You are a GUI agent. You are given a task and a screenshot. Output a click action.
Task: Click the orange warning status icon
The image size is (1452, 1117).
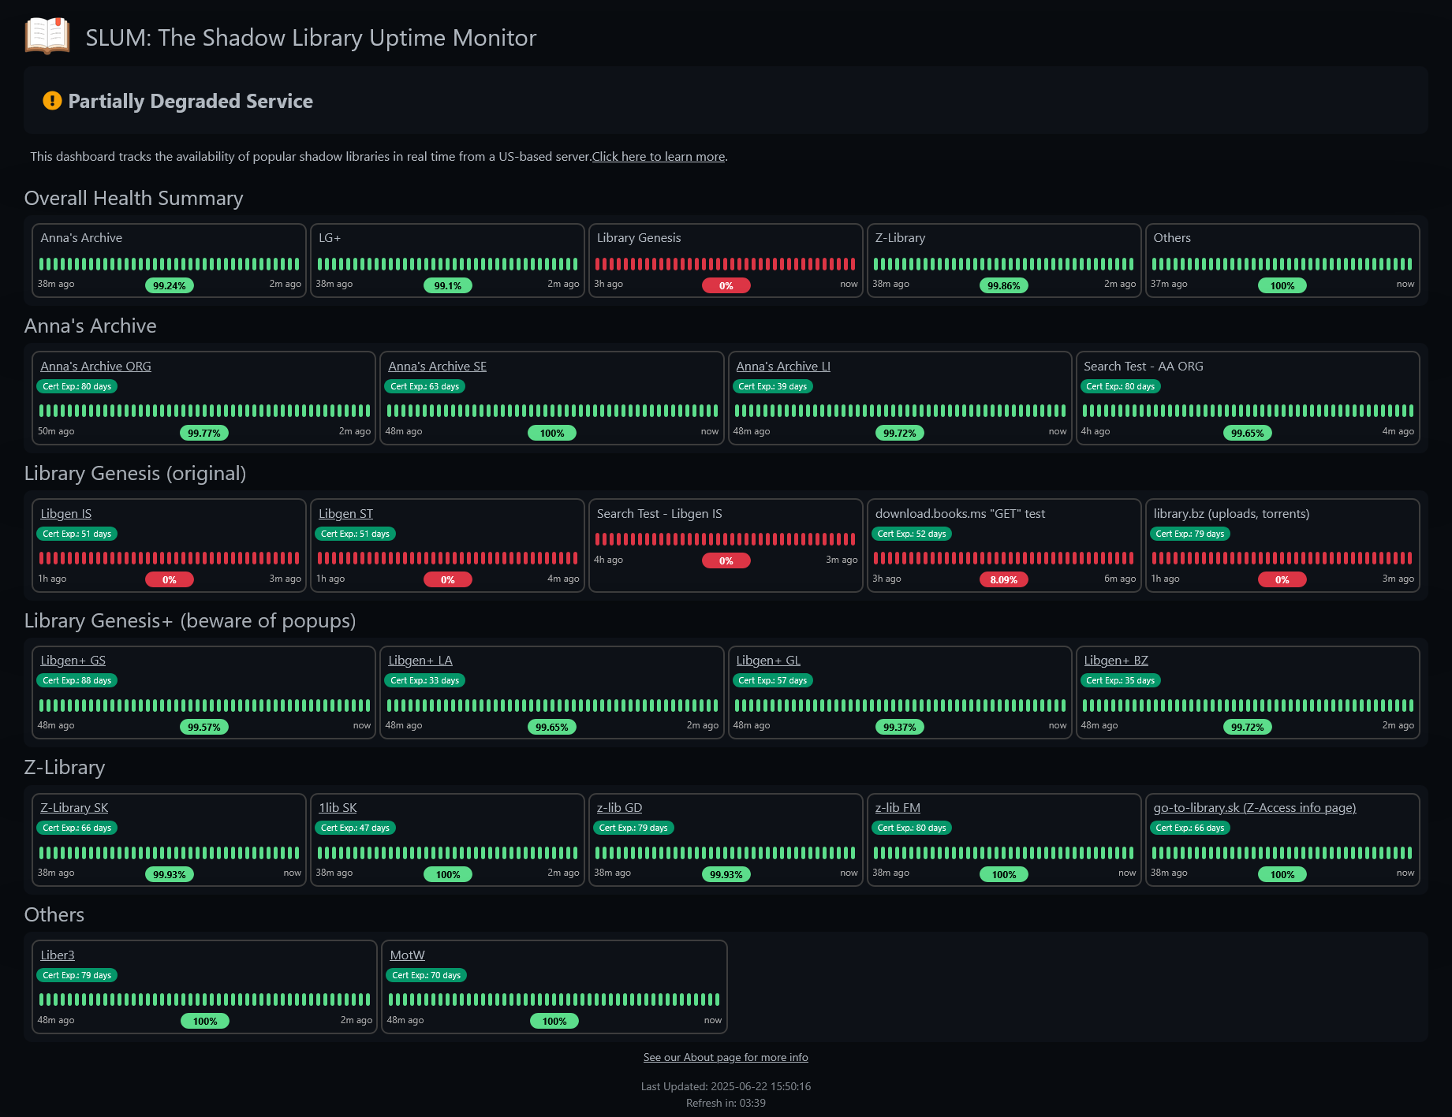click(52, 101)
